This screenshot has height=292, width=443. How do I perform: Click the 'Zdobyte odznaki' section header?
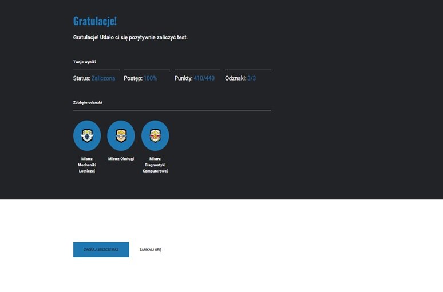click(88, 102)
